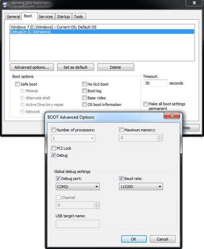Image resolution: width=204 pixels, height=249 pixels.
Task: Select the Windows 7 Current OS entry
Action: (102, 27)
